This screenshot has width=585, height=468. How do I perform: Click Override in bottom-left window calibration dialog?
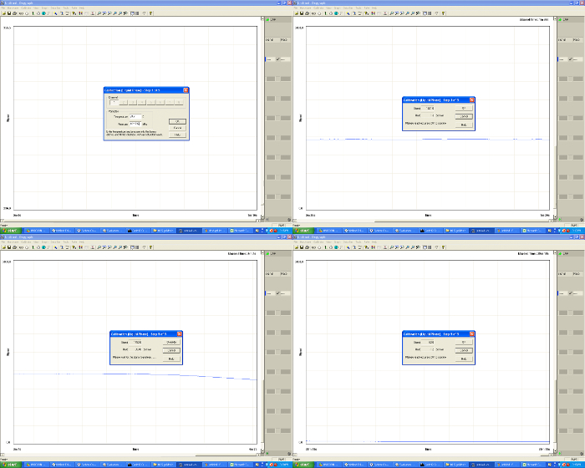pos(171,343)
